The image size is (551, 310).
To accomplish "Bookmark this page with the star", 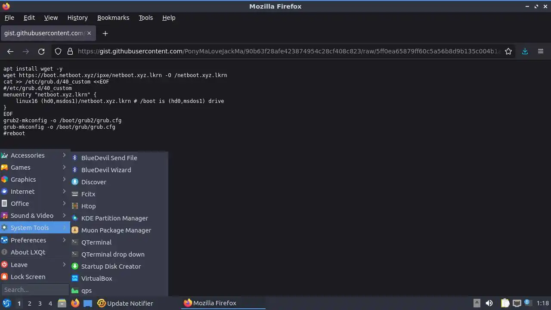I will tap(508, 51).
